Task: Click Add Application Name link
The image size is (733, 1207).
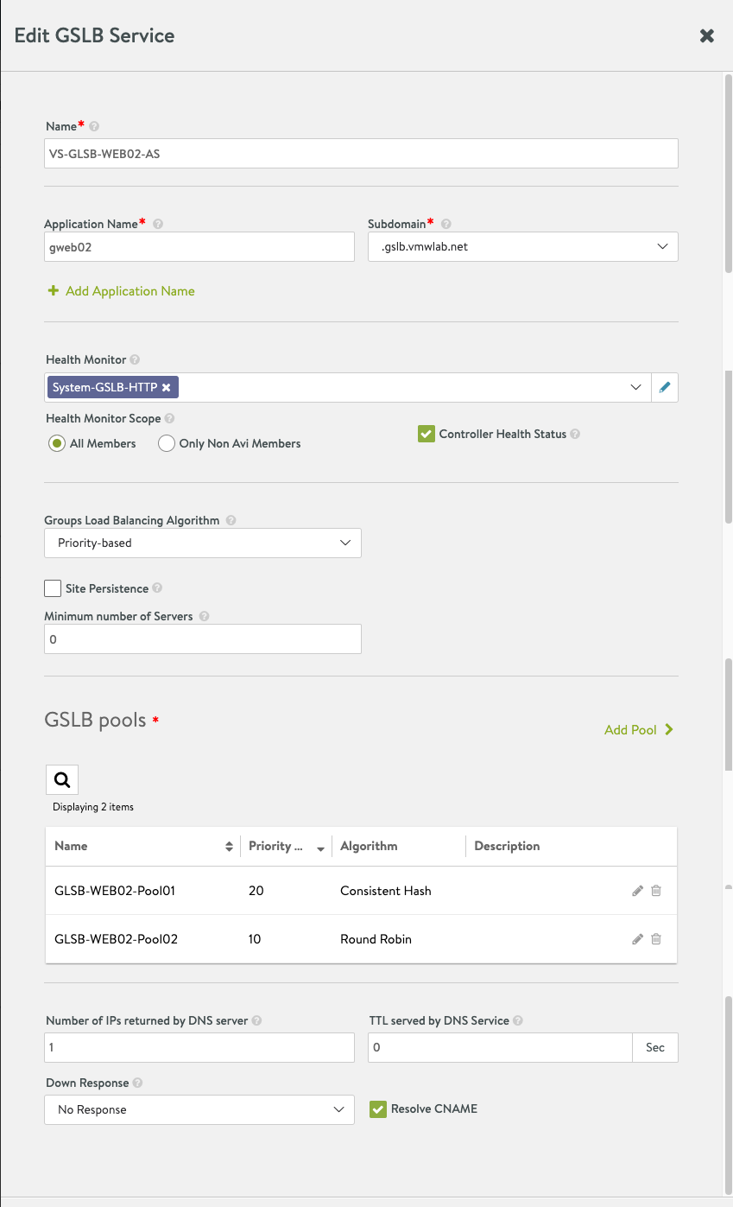Action: point(122,291)
